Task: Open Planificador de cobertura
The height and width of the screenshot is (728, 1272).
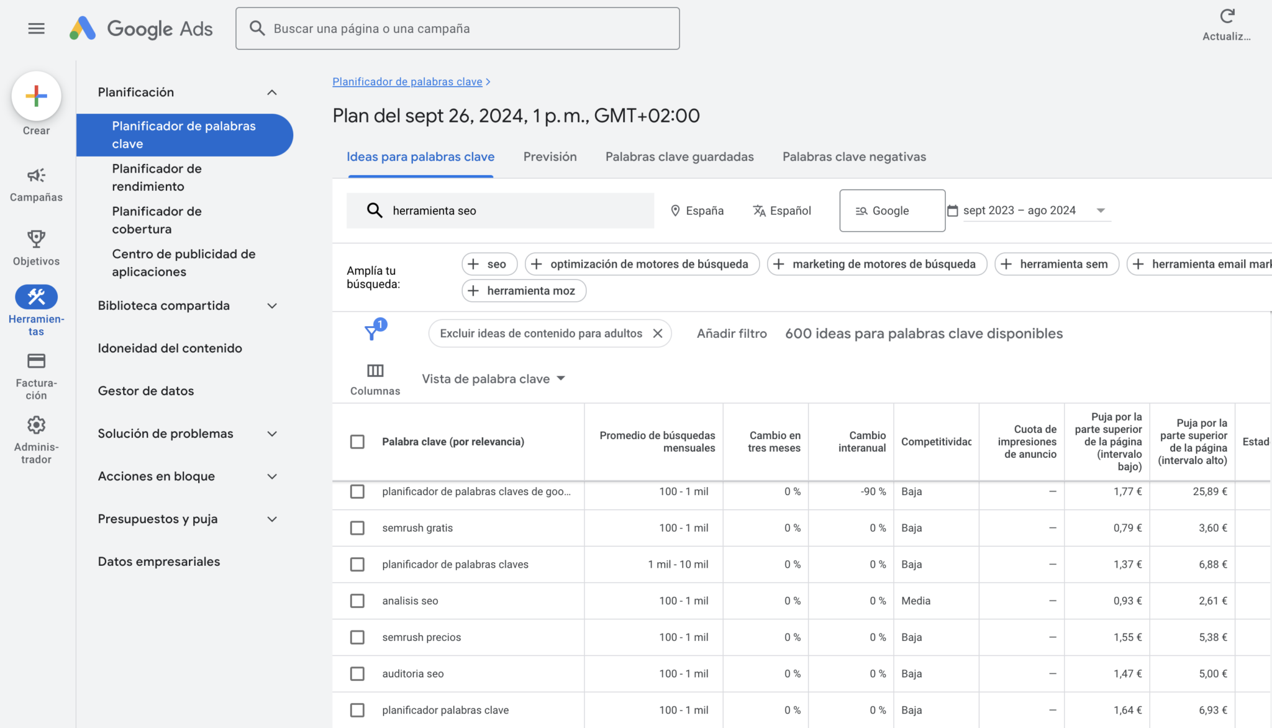Action: (x=157, y=221)
